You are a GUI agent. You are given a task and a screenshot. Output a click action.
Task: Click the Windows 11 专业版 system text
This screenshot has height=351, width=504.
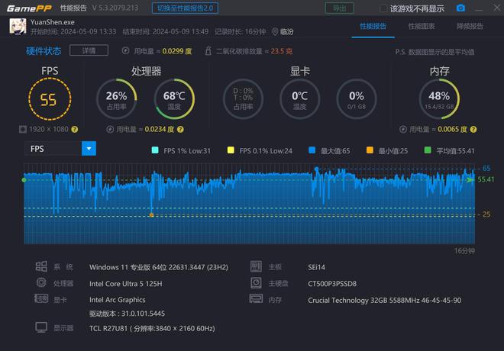[159, 267]
